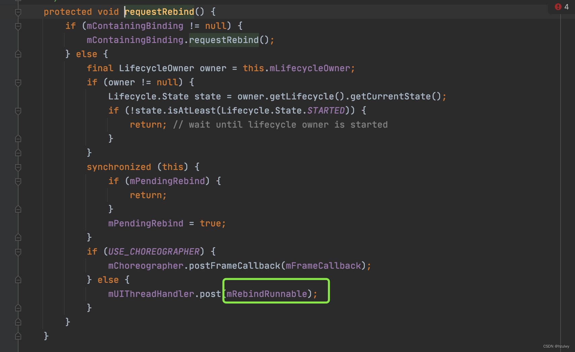Click the 'mRebindRunnable' argument
Image resolution: width=575 pixels, height=352 pixels.
tap(267, 294)
